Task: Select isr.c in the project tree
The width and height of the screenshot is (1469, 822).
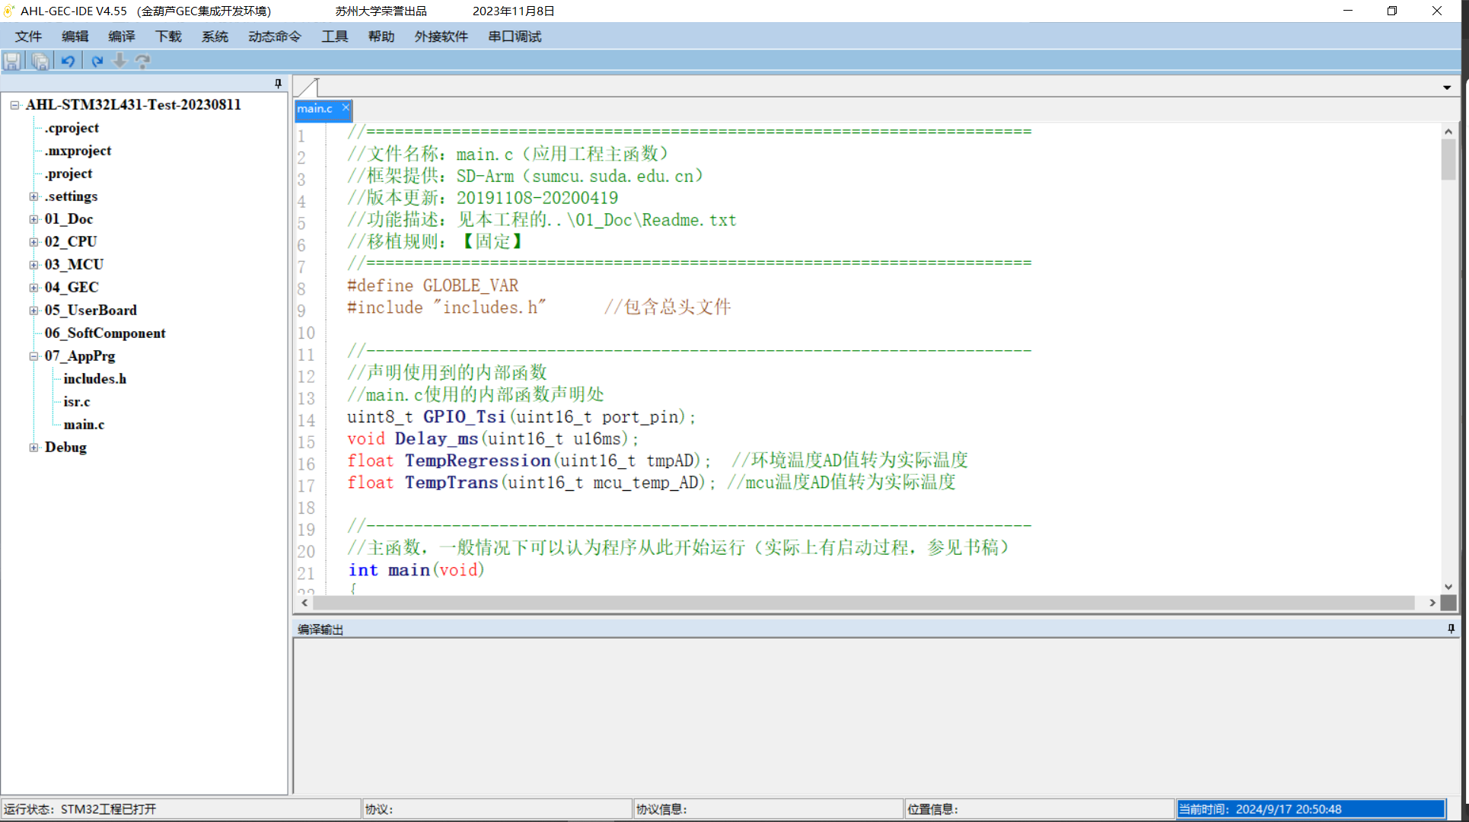Action: 77,402
